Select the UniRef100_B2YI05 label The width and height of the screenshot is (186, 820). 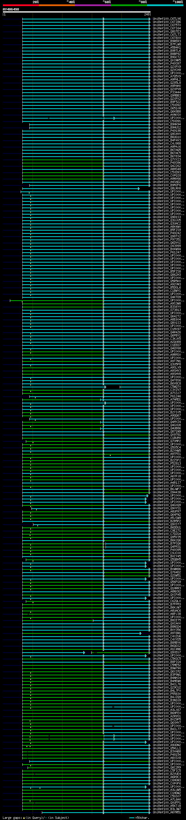click(167, 412)
